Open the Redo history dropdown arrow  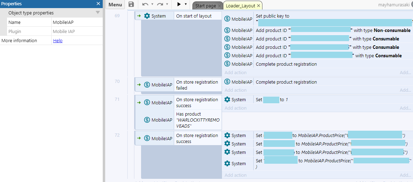click(x=167, y=5)
